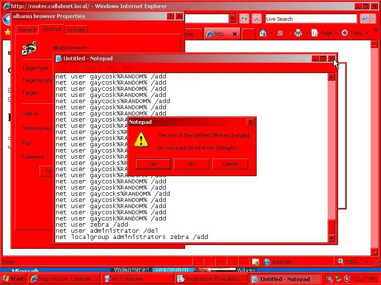Click the 100% zoom level text
Viewport: 381px width, 285px height.
[351, 262]
